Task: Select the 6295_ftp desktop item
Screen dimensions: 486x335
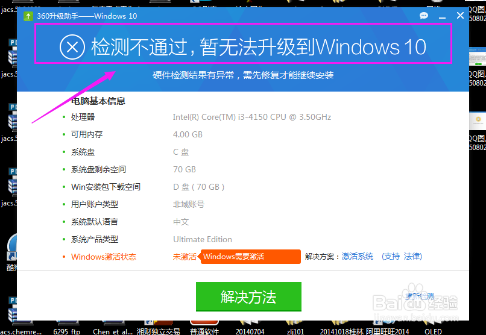Action: [67, 328]
